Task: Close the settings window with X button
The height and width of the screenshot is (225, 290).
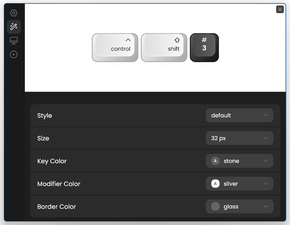Action: [x=280, y=9]
